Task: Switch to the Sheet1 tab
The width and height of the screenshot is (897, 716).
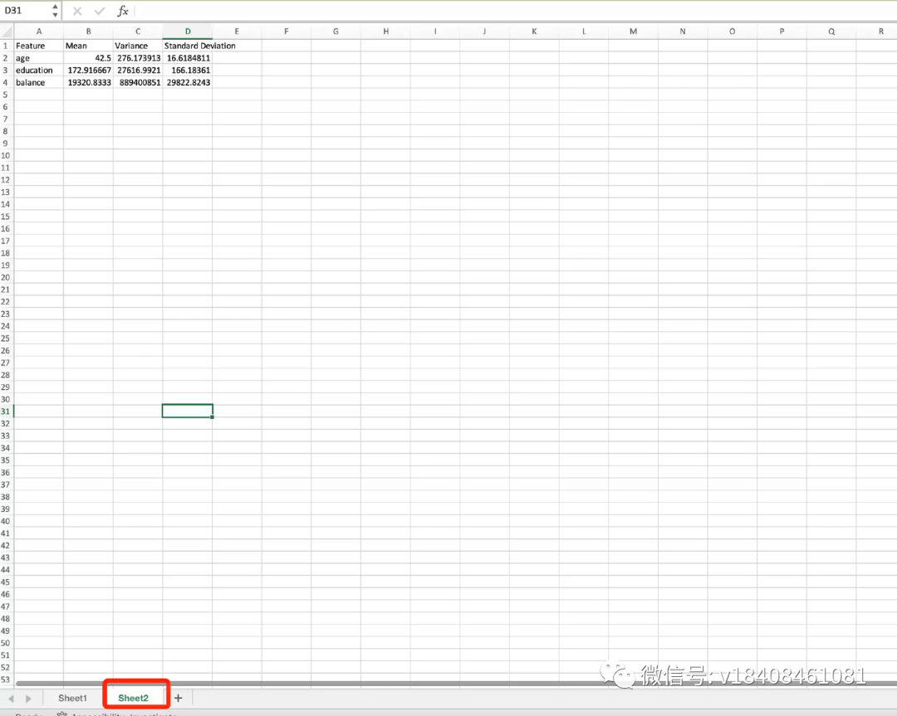Action: [x=72, y=698]
